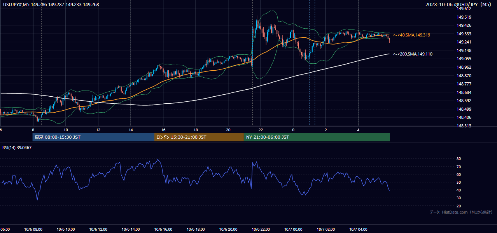Click the 2023-10-06 のUSD/JPY (M5) heading
Image resolution: width=497 pixels, height=233 pixels.
[459, 4]
